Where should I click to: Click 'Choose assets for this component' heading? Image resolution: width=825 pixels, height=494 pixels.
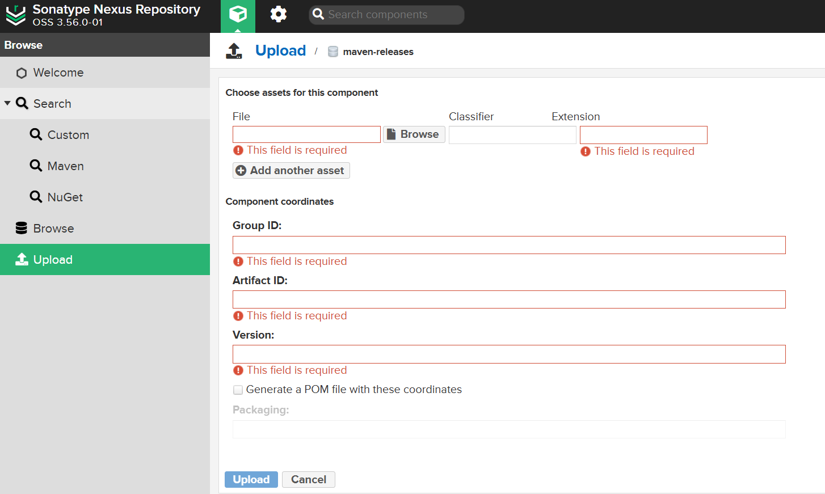tap(302, 92)
